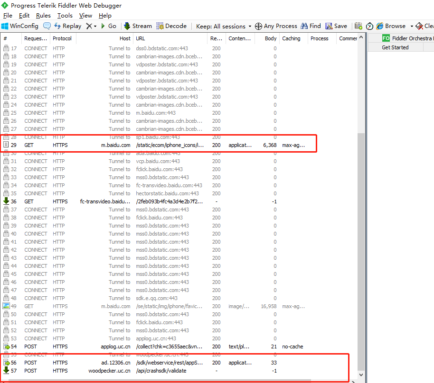
Task: Open the Edit menu
Action: point(24,16)
